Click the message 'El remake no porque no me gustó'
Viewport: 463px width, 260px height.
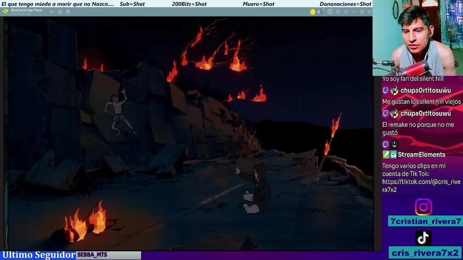pyautogui.click(x=418, y=129)
